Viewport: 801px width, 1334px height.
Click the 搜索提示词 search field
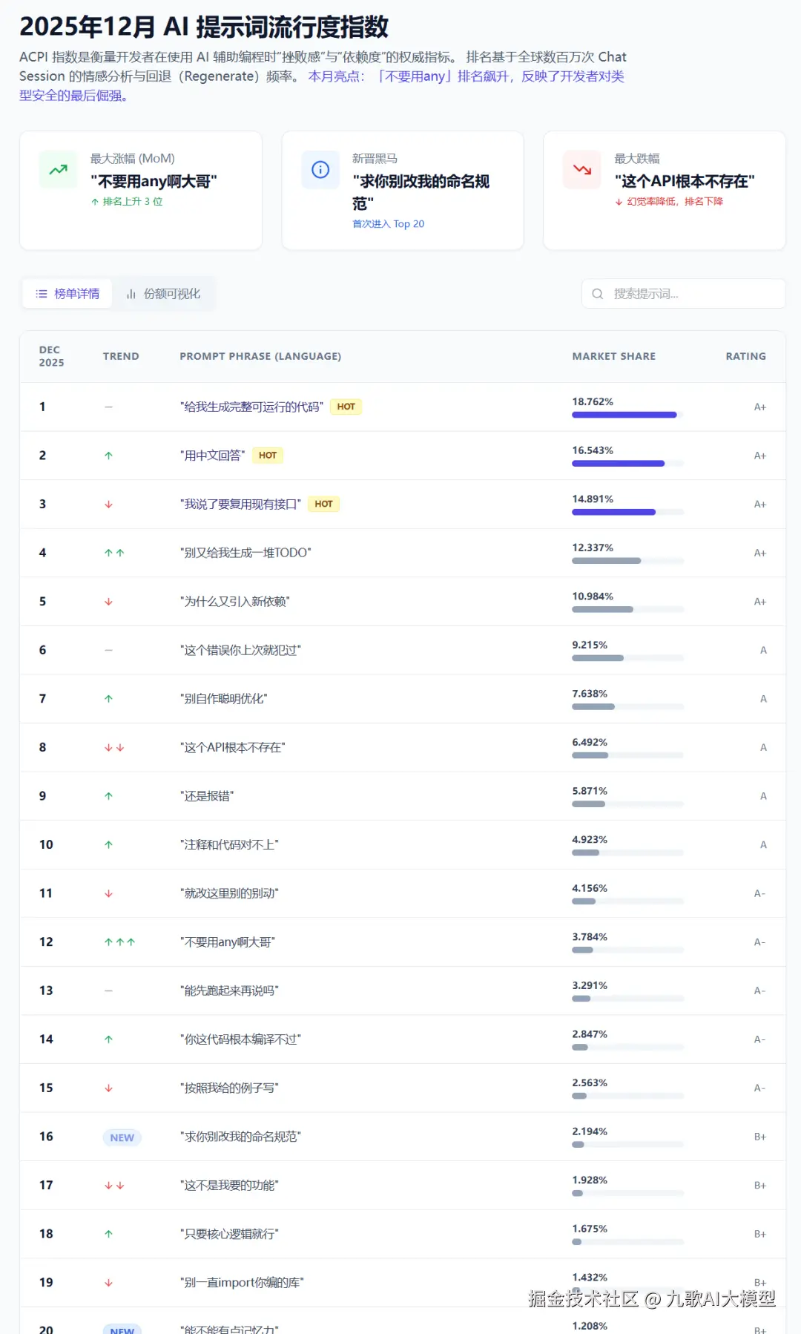click(693, 294)
